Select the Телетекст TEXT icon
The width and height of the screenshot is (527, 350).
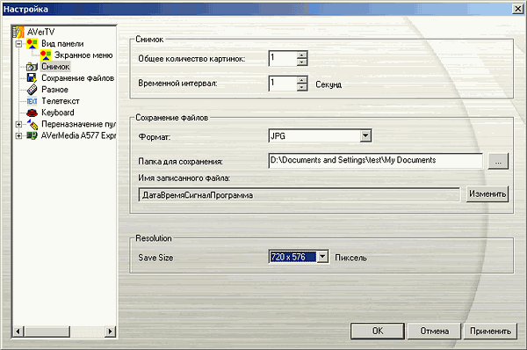click(32, 101)
